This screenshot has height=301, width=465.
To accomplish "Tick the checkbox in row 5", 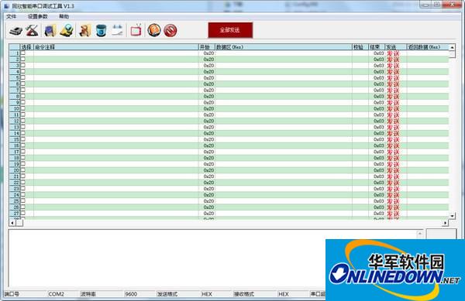I will click(22, 77).
